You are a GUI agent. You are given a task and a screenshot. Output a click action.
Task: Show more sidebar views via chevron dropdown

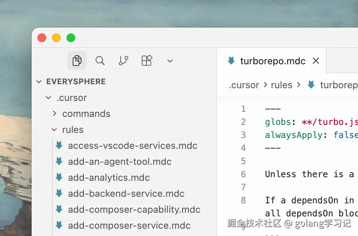click(170, 61)
